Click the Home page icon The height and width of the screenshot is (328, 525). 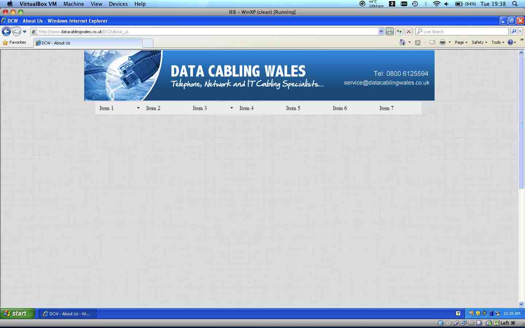[x=402, y=42]
